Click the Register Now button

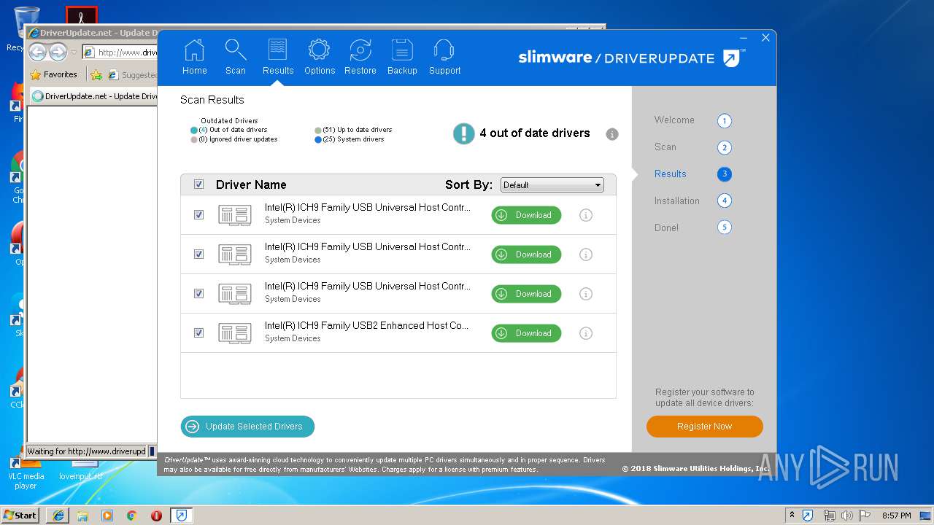click(704, 427)
